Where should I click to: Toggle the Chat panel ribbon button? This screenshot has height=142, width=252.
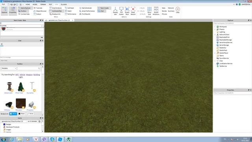(x=102, y=11)
